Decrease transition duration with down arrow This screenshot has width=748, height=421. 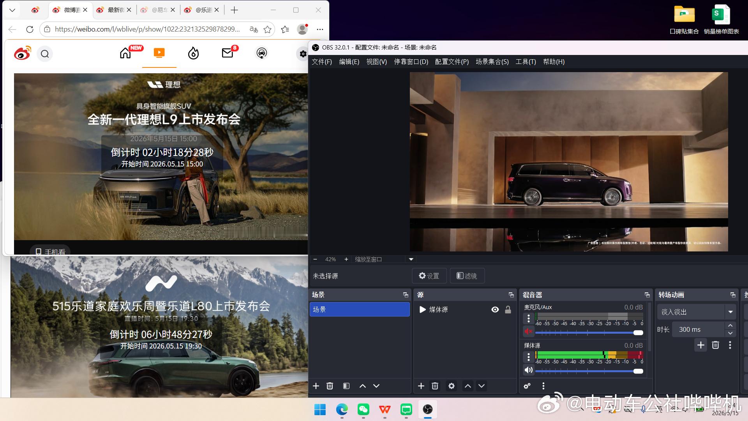[x=730, y=333]
